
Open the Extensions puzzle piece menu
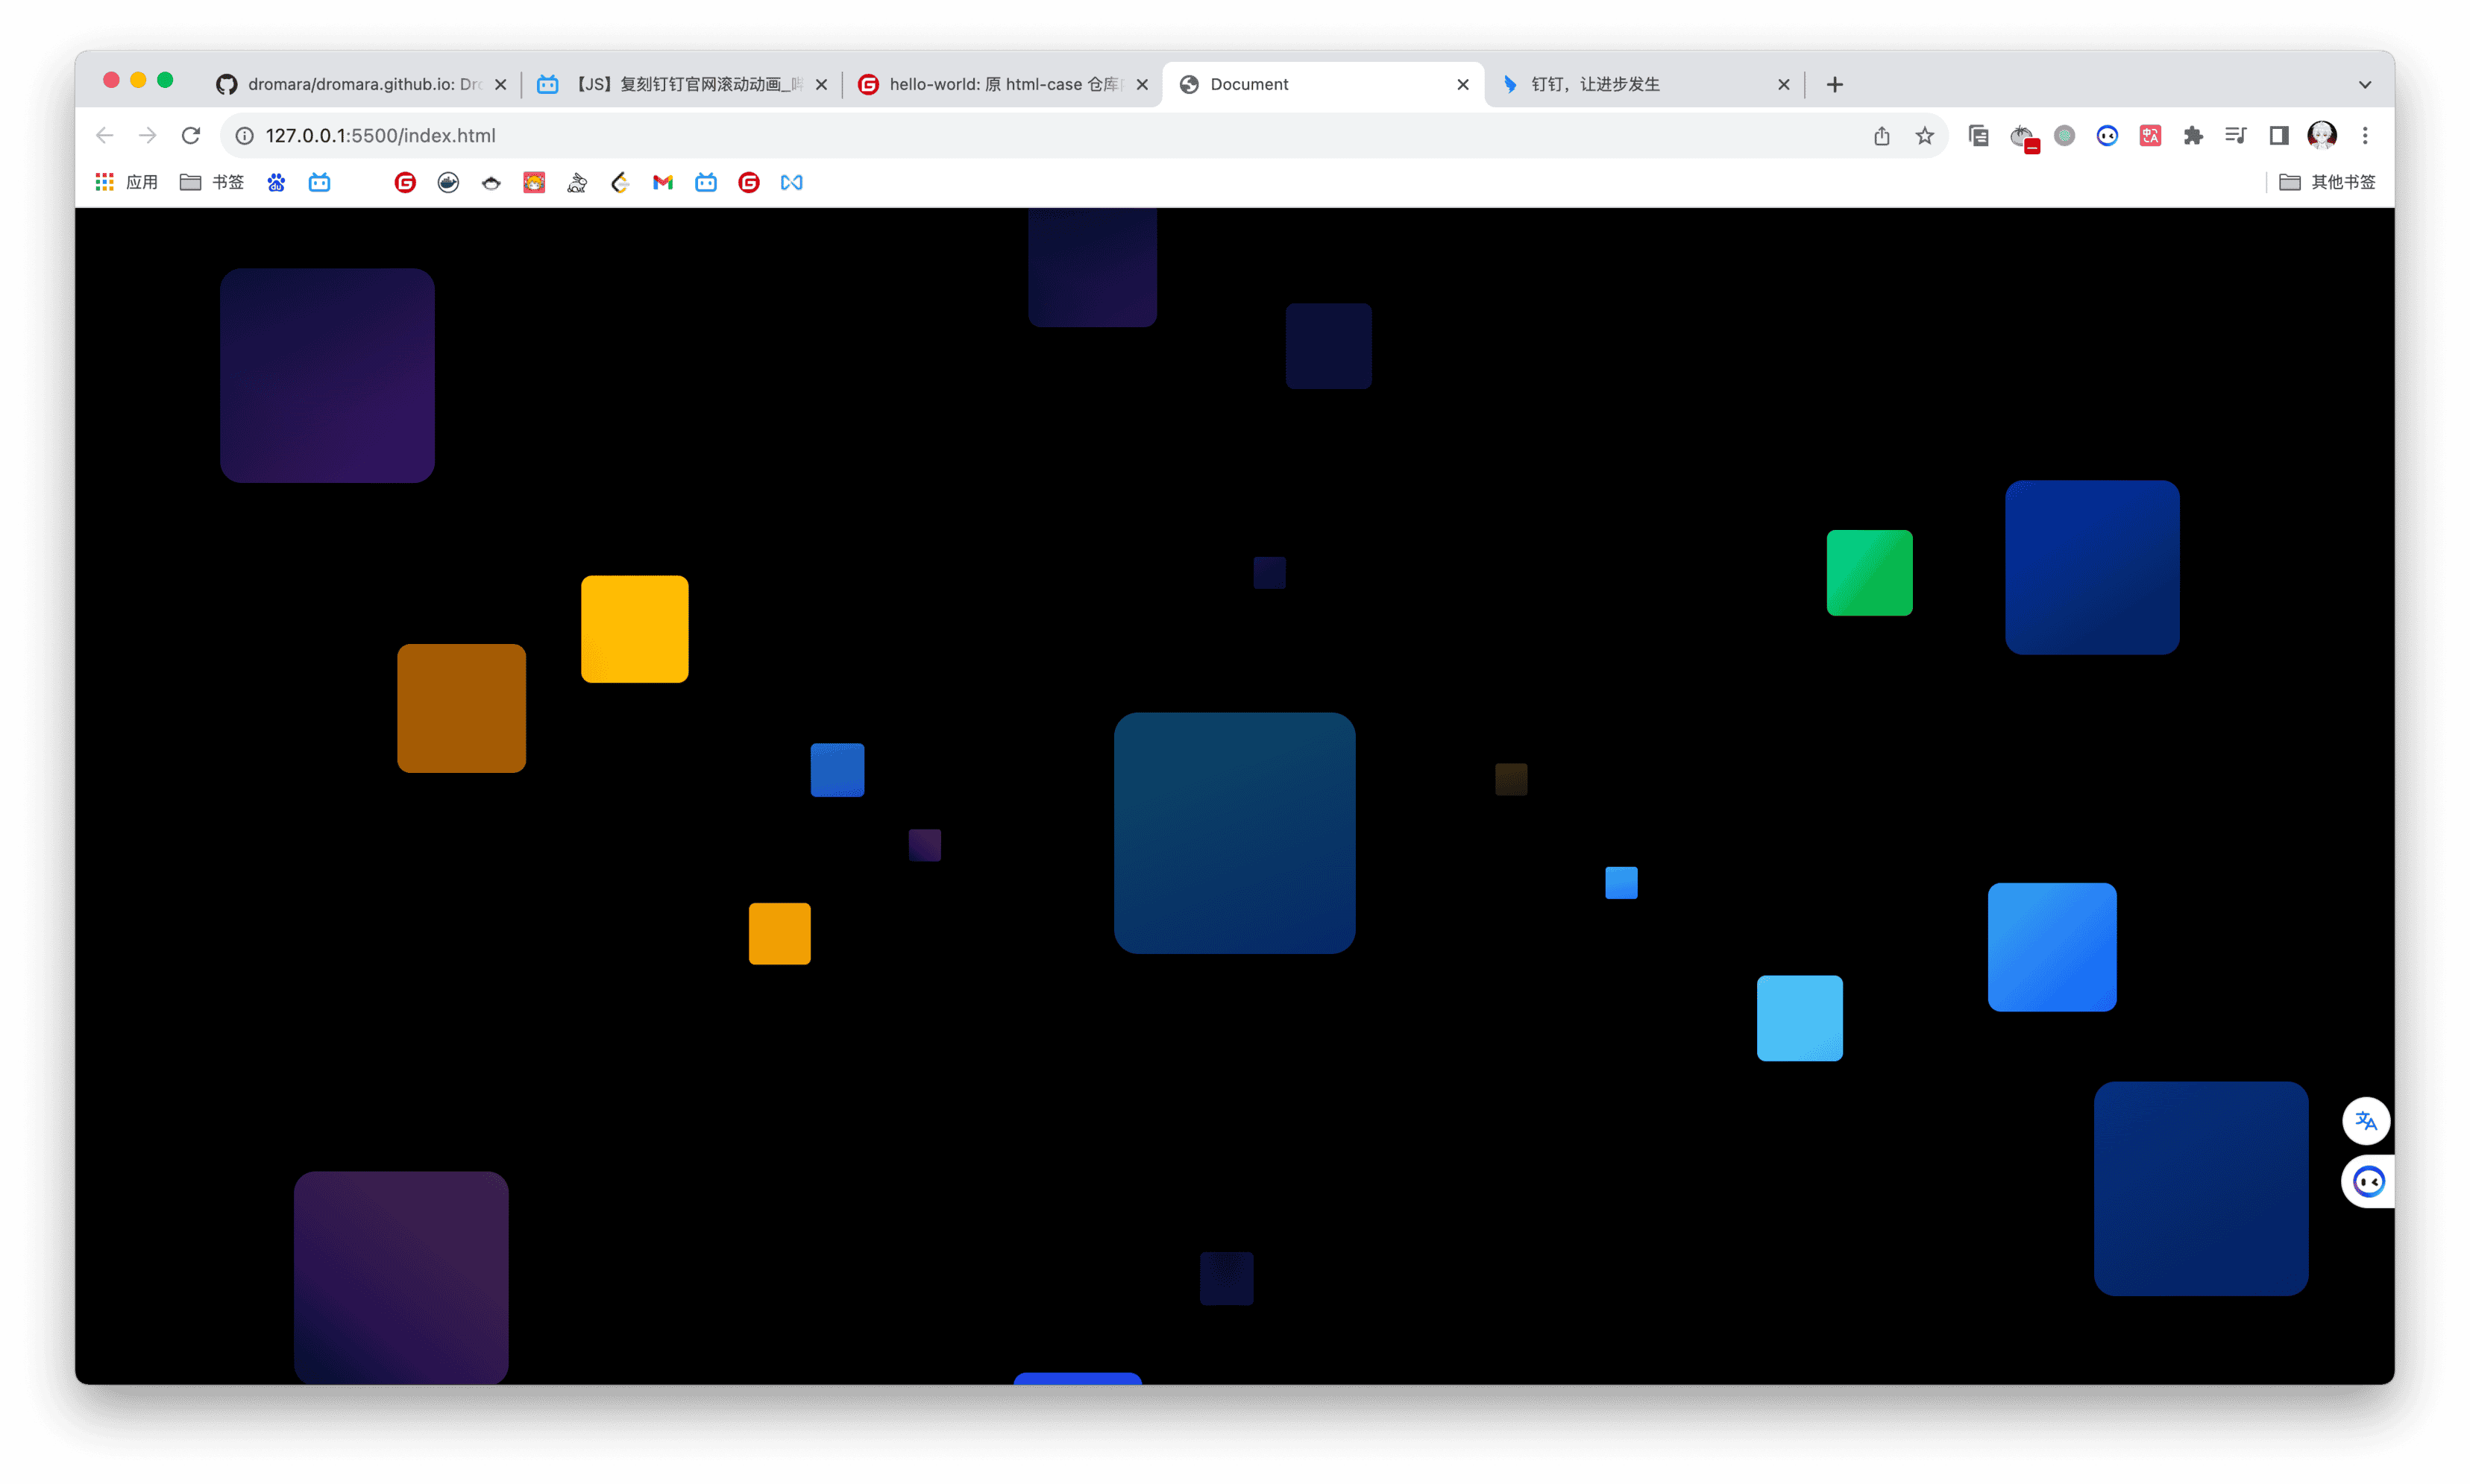2193,136
